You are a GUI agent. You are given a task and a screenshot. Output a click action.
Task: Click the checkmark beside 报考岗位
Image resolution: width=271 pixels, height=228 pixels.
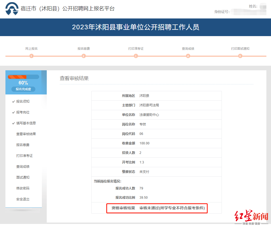click(14, 112)
